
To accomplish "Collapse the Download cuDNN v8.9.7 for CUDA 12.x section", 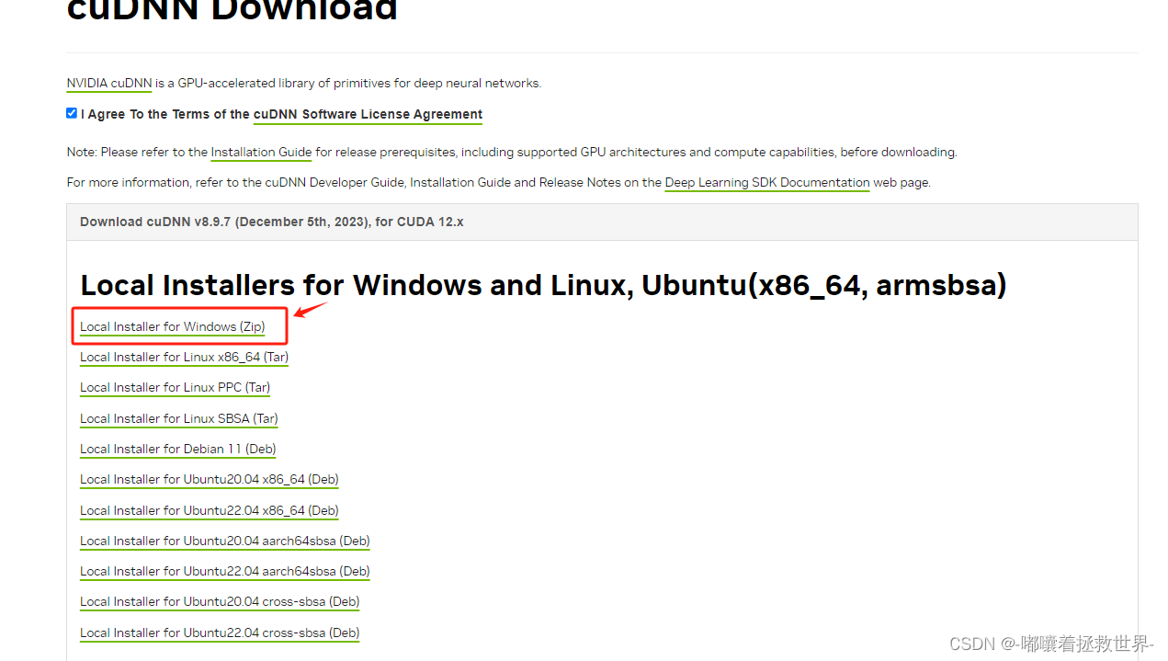I will tap(602, 222).
